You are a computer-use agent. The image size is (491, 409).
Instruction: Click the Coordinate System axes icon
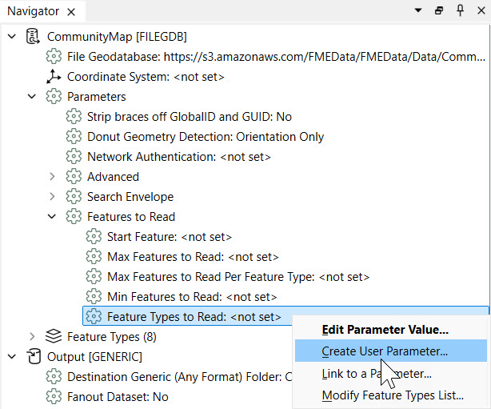coord(54,77)
